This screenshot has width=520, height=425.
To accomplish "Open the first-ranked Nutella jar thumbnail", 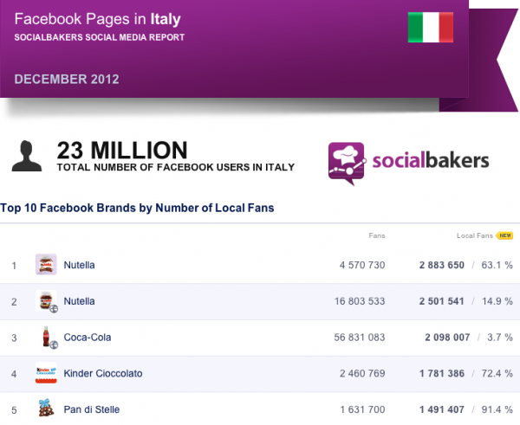I will click(46, 264).
